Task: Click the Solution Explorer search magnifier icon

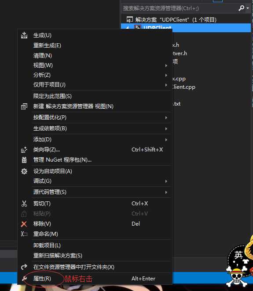Action: pyautogui.click(x=242, y=8)
